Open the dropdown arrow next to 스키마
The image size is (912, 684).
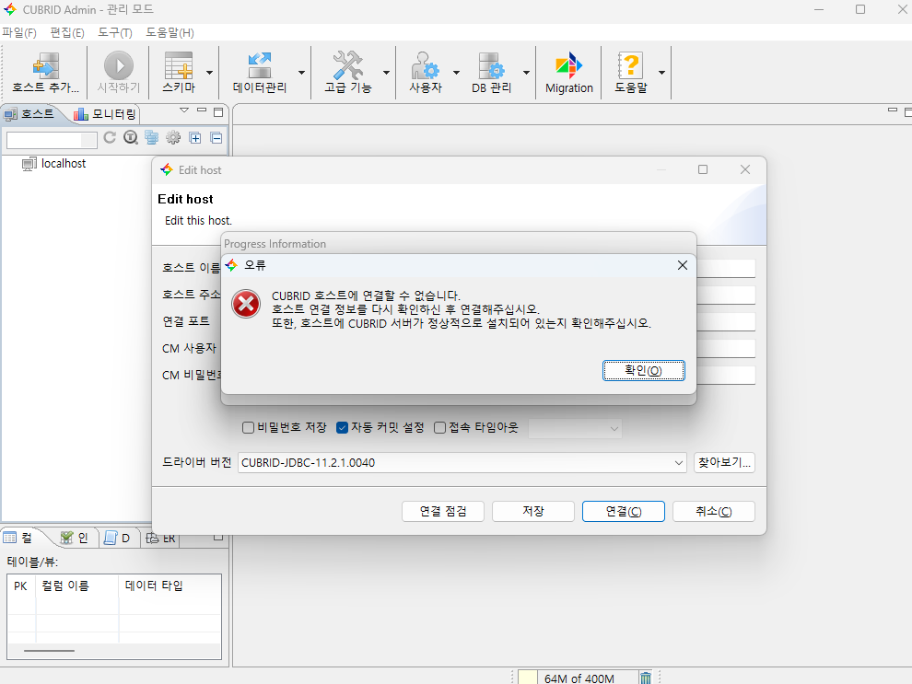[x=209, y=73]
